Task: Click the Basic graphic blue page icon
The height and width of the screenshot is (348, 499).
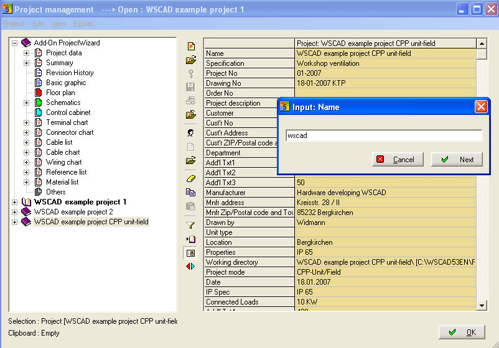Action: [x=39, y=83]
